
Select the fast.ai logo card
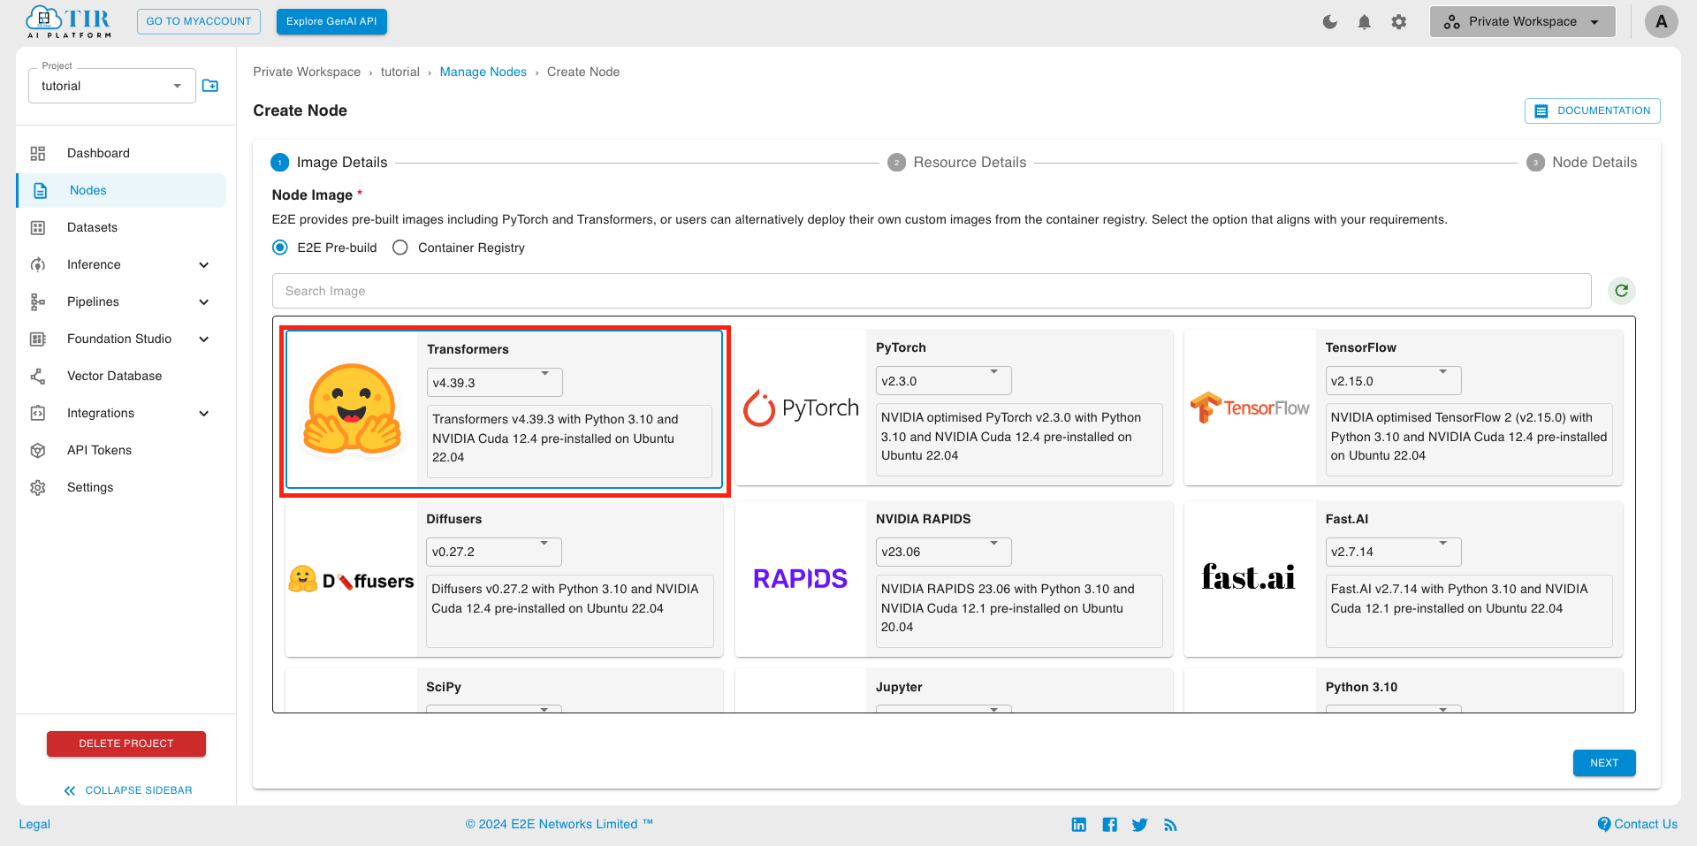click(1249, 577)
